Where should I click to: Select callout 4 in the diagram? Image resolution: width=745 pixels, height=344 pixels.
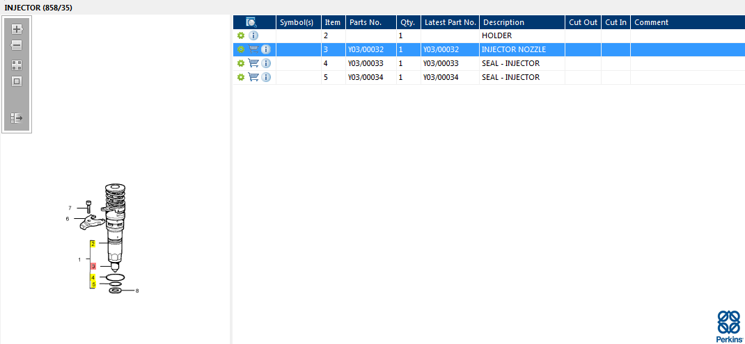(93, 277)
